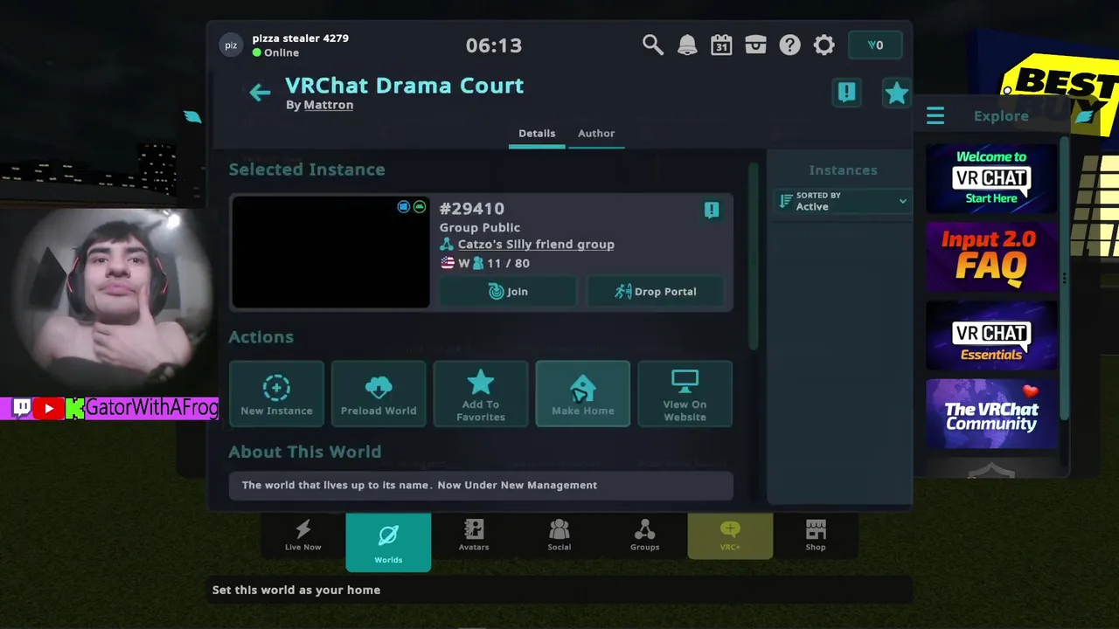The width and height of the screenshot is (1119, 629).
Task: Open the storefront icon in the header
Action: tap(755, 45)
